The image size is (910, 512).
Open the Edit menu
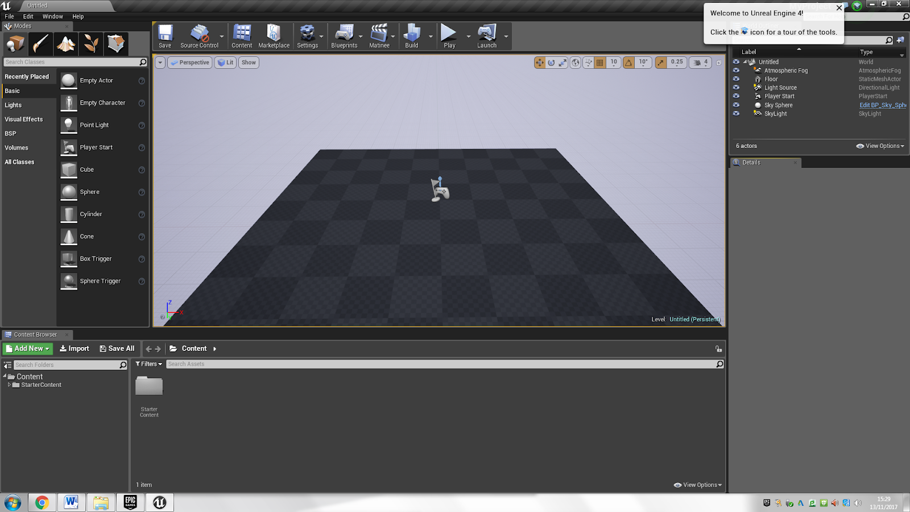point(28,16)
